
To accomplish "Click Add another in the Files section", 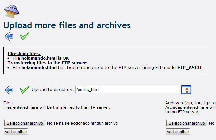I will tap(16, 132).
